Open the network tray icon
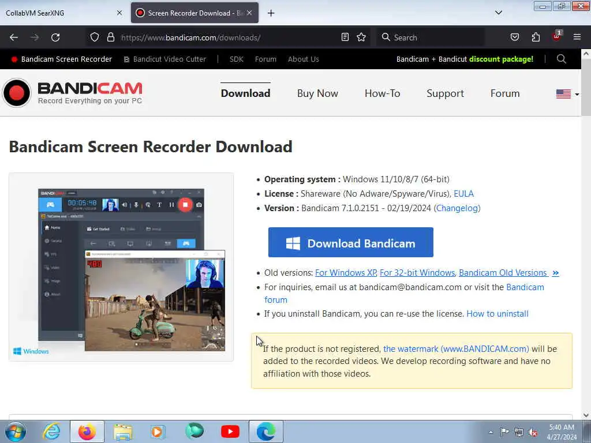Viewport: 591px width, 443px height. 519,432
